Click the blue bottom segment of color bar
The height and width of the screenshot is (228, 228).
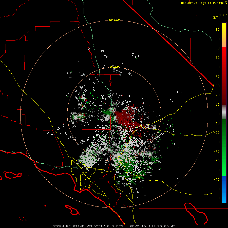(224, 189)
